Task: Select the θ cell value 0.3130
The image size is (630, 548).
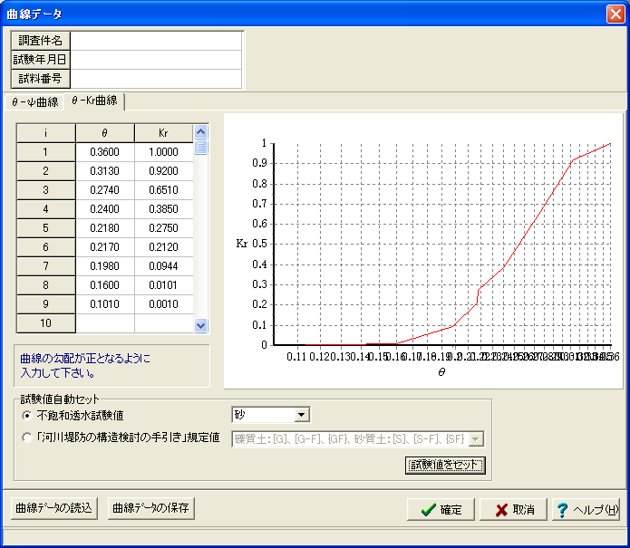Action: [105, 171]
